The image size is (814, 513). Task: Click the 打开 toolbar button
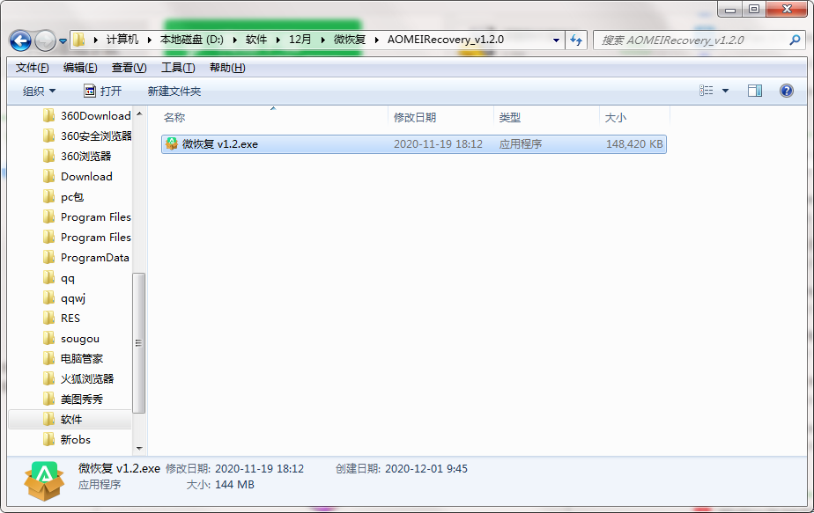(x=103, y=92)
